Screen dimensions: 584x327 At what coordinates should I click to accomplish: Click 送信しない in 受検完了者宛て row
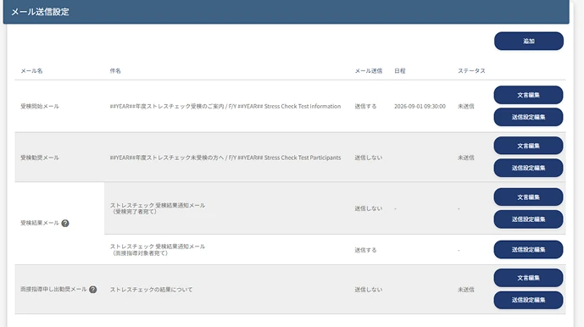[369, 208]
